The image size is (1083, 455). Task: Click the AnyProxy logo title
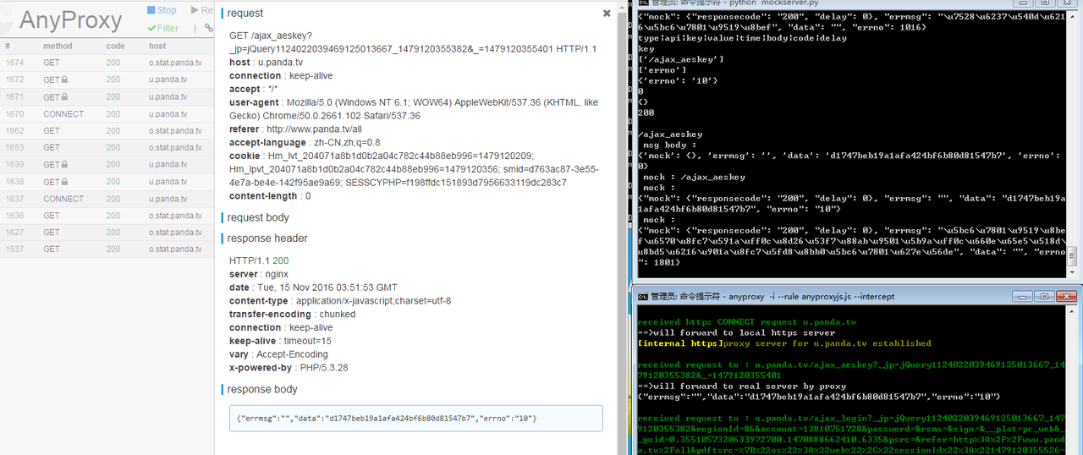70,19
